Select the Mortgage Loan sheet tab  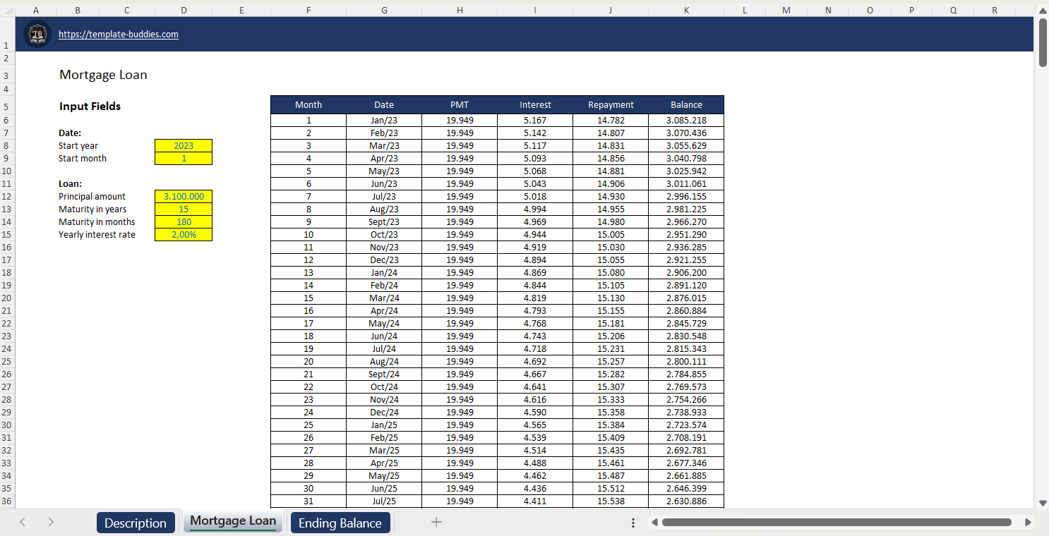pyautogui.click(x=233, y=521)
